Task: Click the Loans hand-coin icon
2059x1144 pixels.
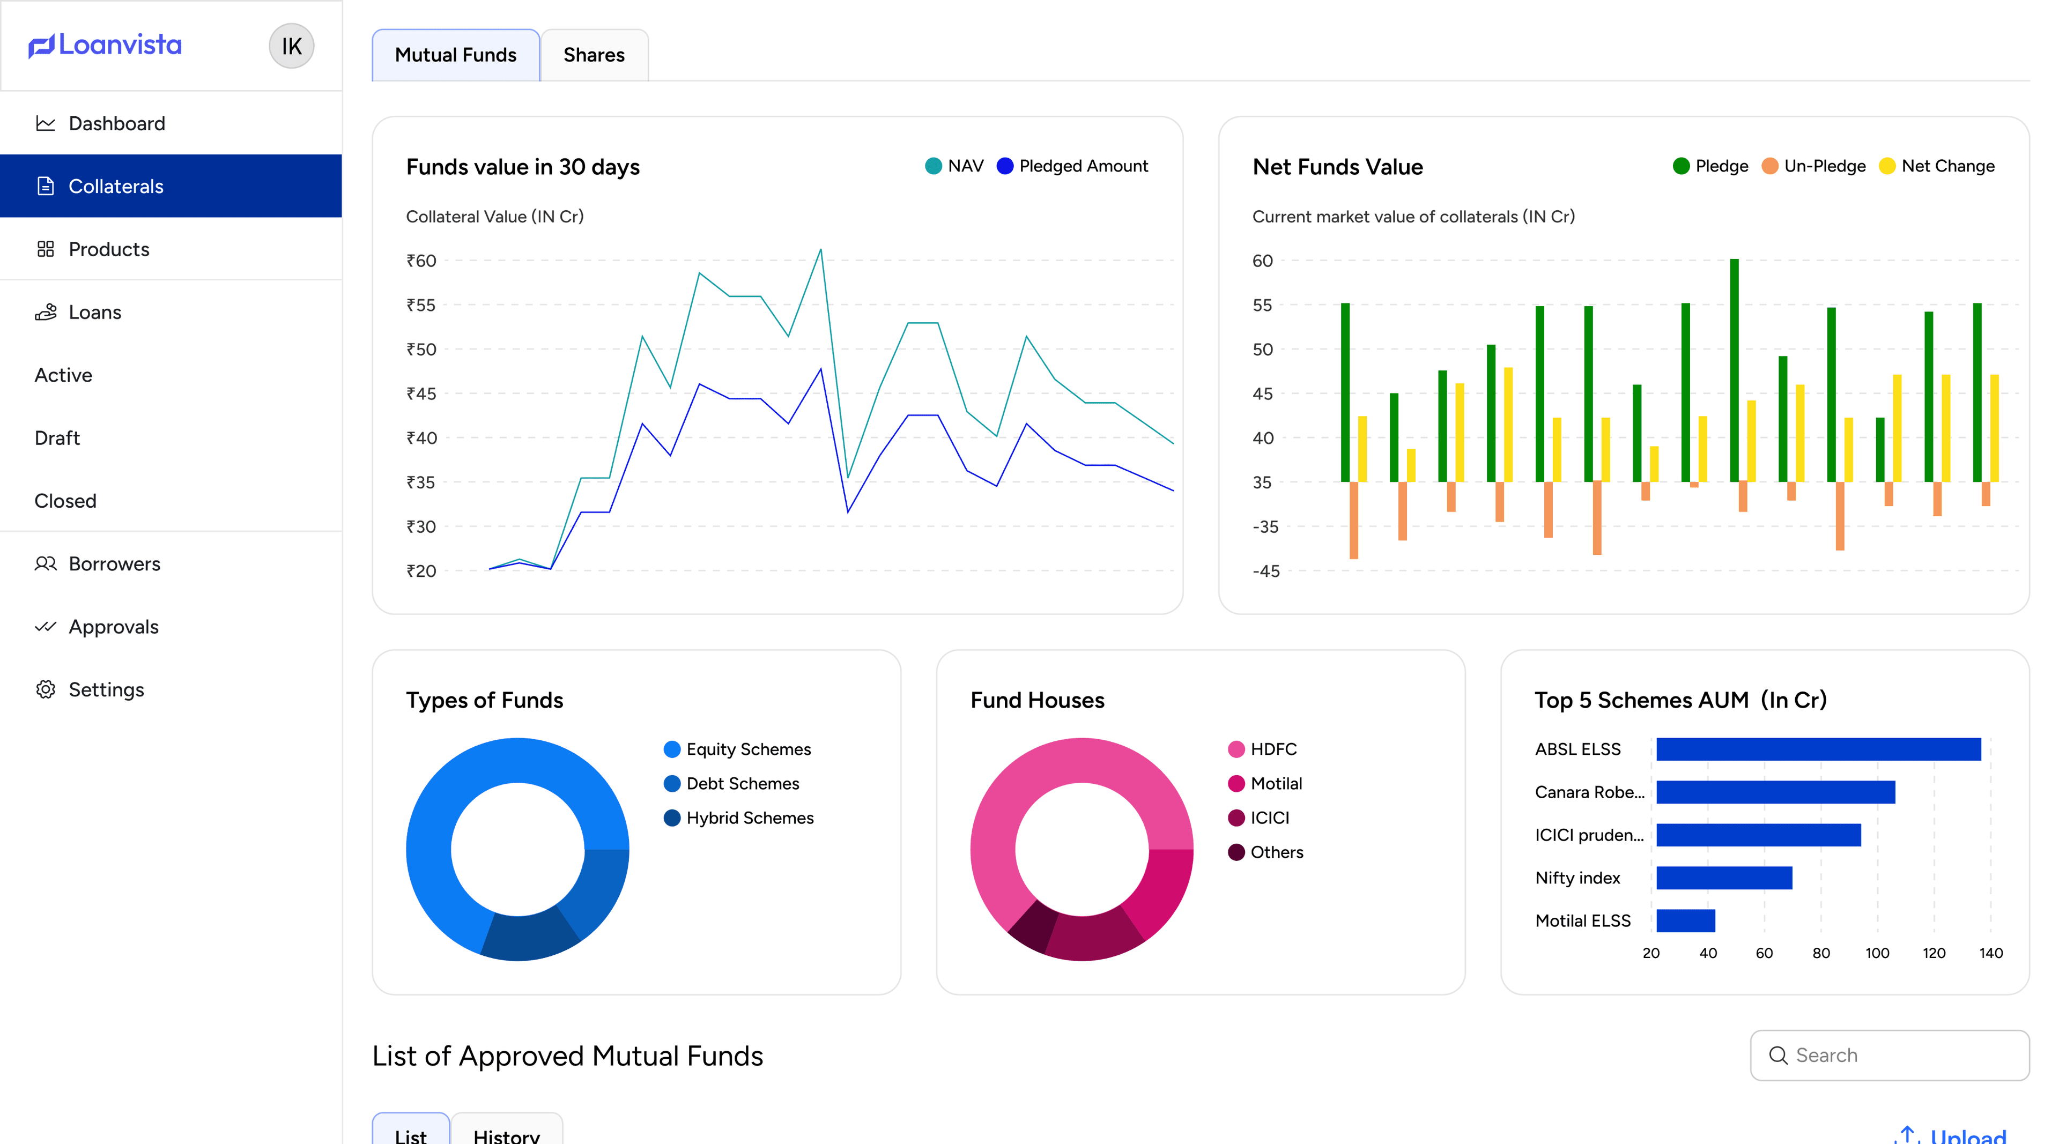Action: click(46, 311)
